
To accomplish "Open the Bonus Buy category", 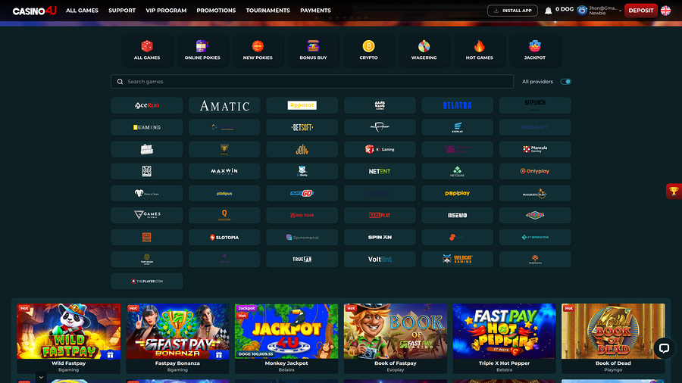I will (x=313, y=50).
